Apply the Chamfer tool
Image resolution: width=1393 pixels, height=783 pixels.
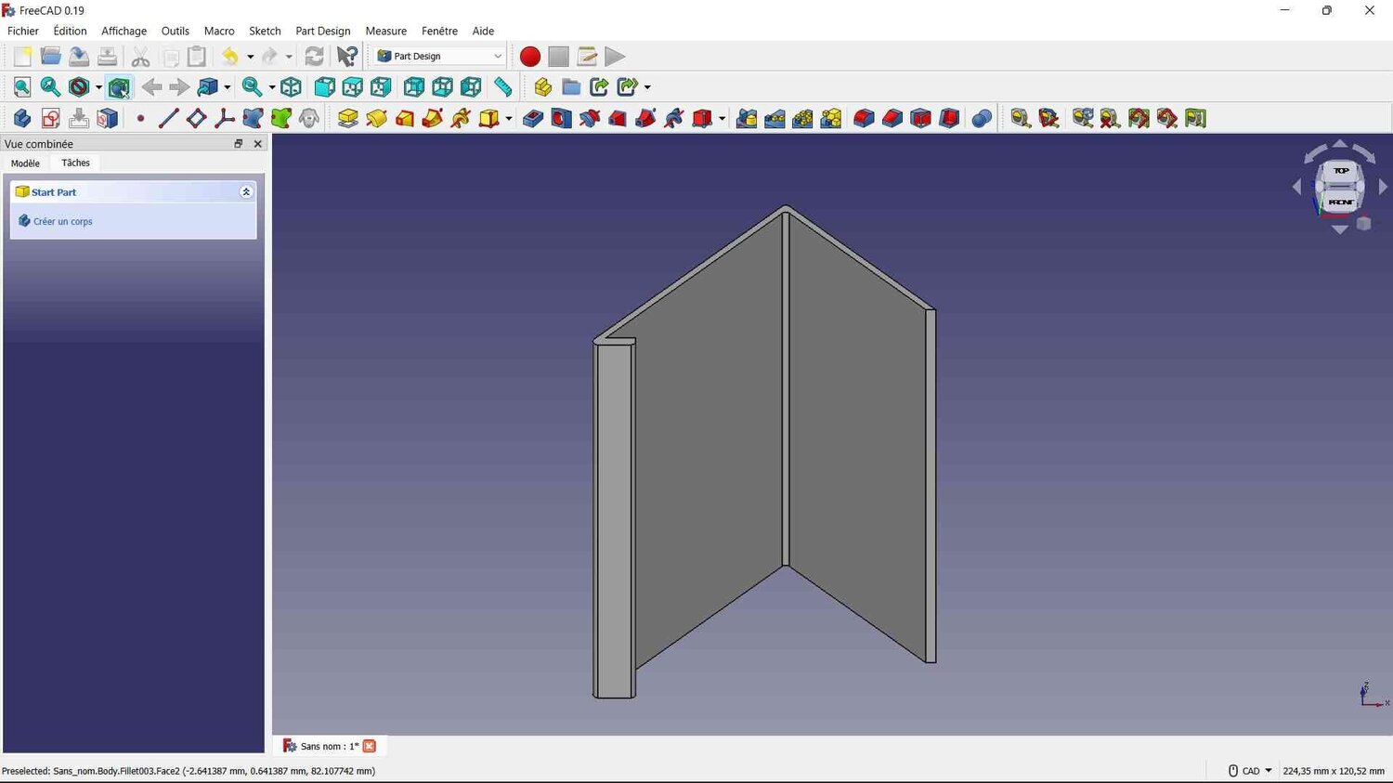[x=892, y=118]
